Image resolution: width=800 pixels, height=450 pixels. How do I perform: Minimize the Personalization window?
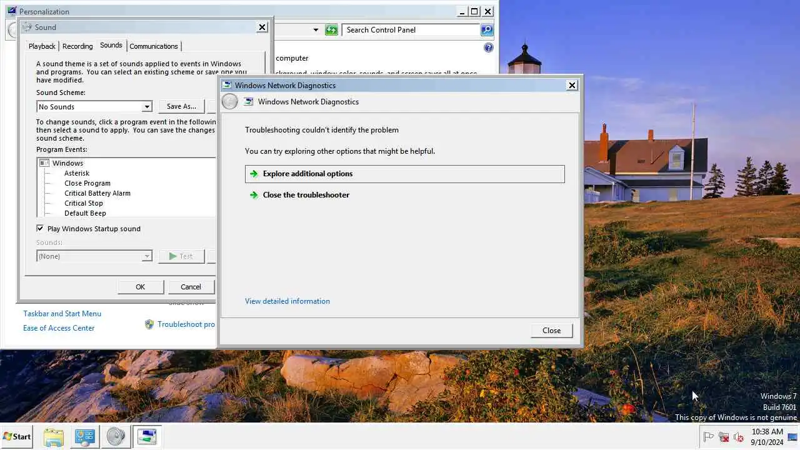pyautogui.click(x=462, y=11)
